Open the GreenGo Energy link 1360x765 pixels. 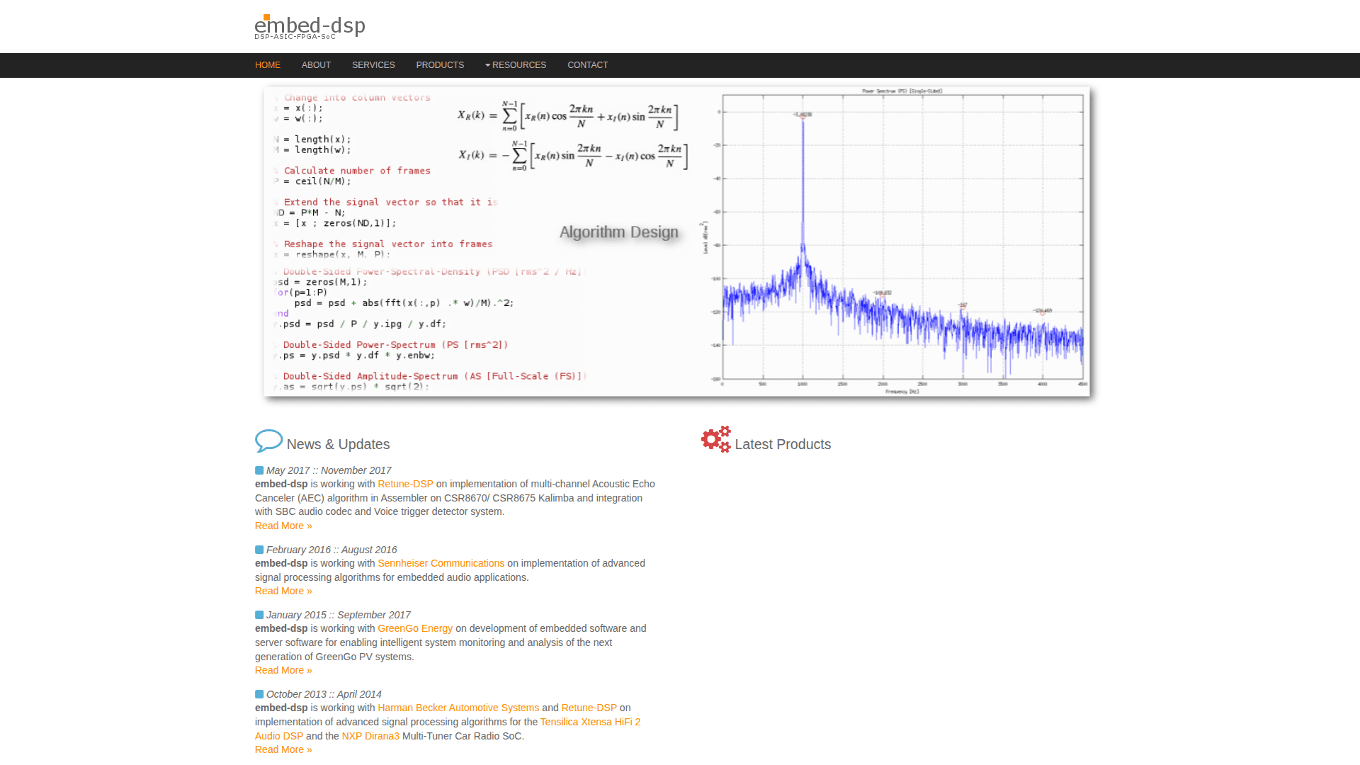(x=415, y=628)
